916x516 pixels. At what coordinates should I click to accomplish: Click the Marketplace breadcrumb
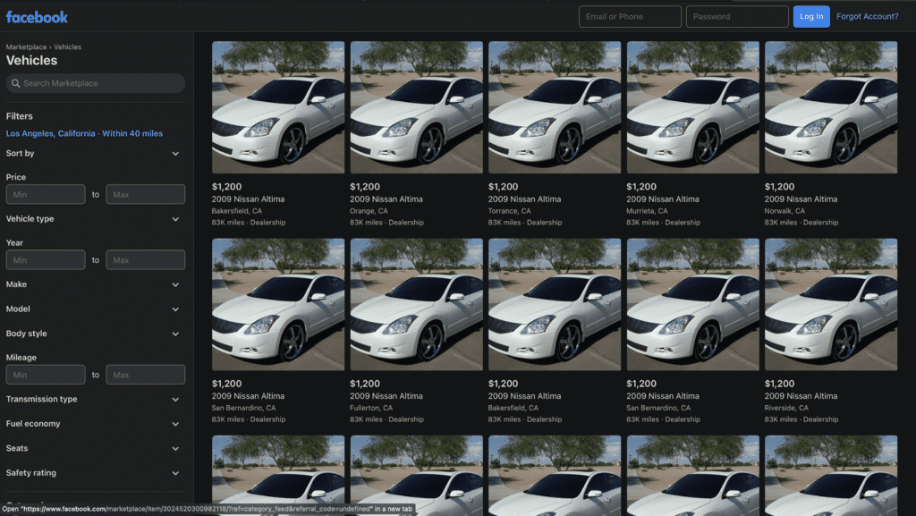(25, 47)
